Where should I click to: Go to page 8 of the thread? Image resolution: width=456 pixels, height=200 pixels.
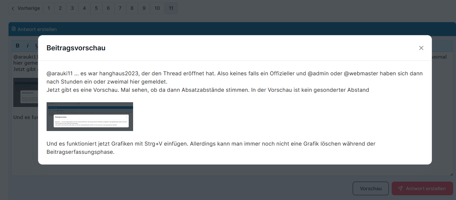pyautogui.click(x=132, y=8)
